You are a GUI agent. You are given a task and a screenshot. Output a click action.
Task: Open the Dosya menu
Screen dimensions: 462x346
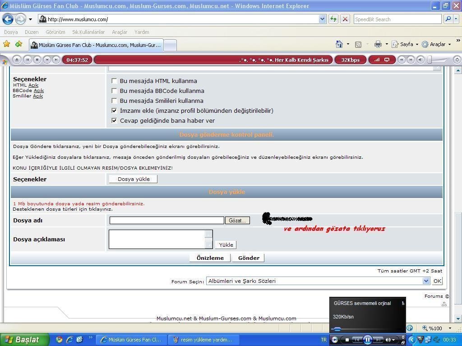pyautogui.click(x=11, y=32)
